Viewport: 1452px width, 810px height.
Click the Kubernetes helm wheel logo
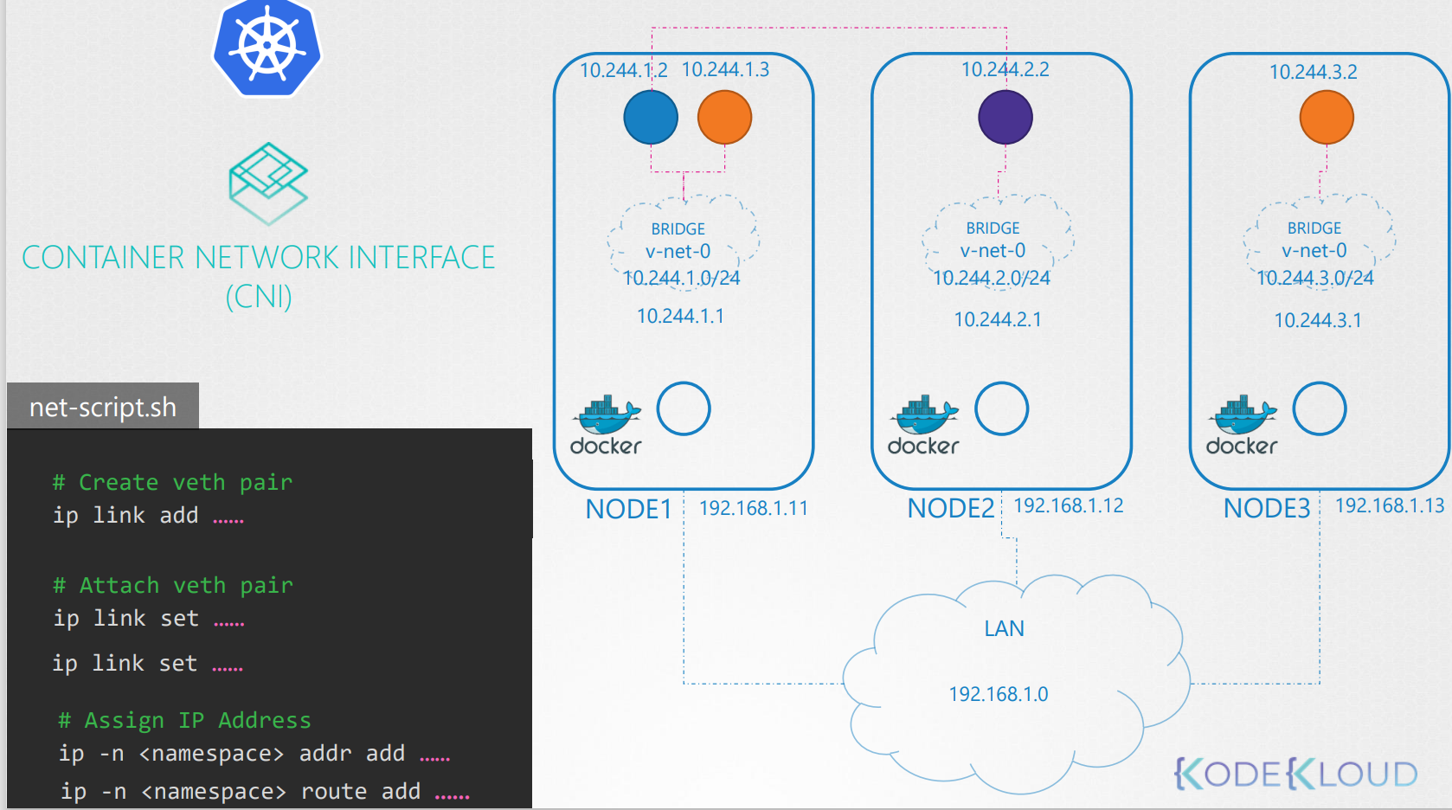pos(267,46)
